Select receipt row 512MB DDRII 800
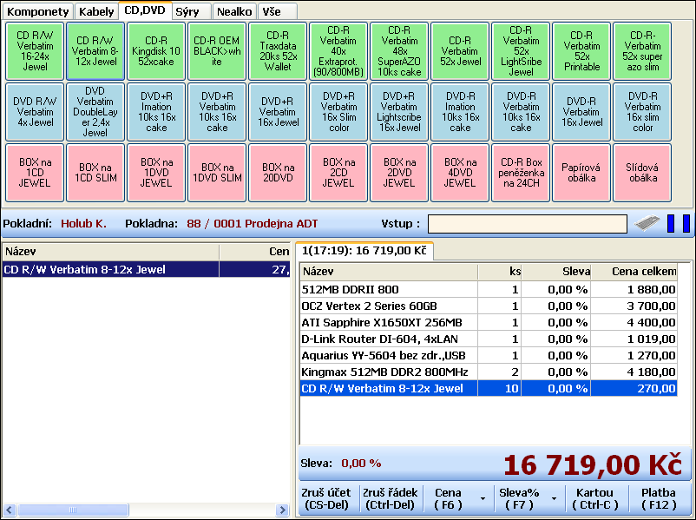The image size is (696, 520). (489, 290)
